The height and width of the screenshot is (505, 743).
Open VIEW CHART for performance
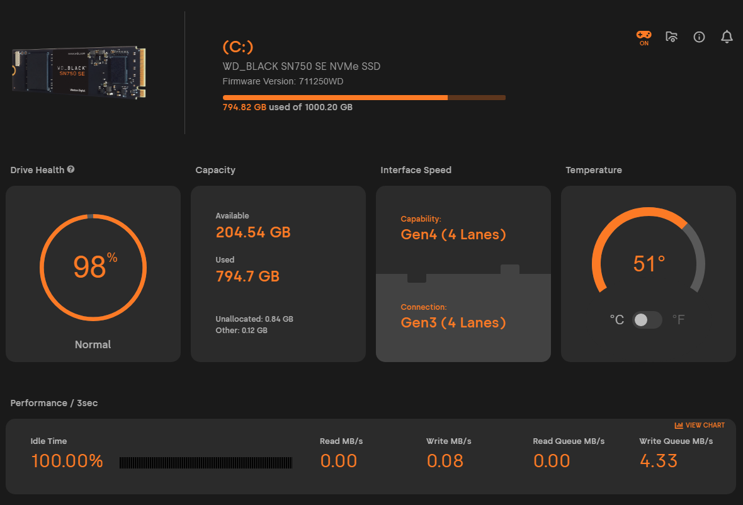pos(700,425)
